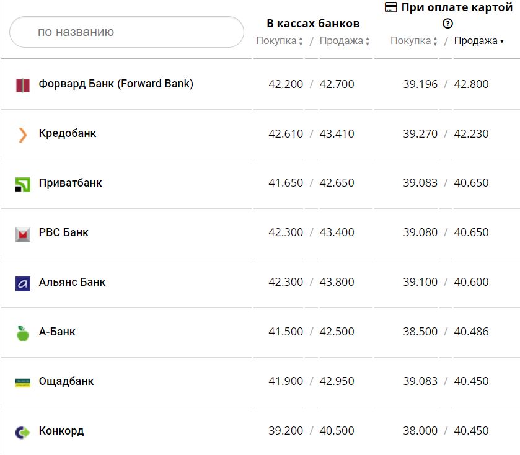
Task: Click the Кредобанк orange chevron logo
Action: tap(23, 135)
